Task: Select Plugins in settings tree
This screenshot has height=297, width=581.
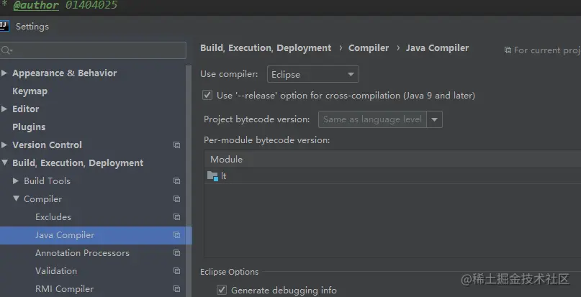Action: point(29,127)
